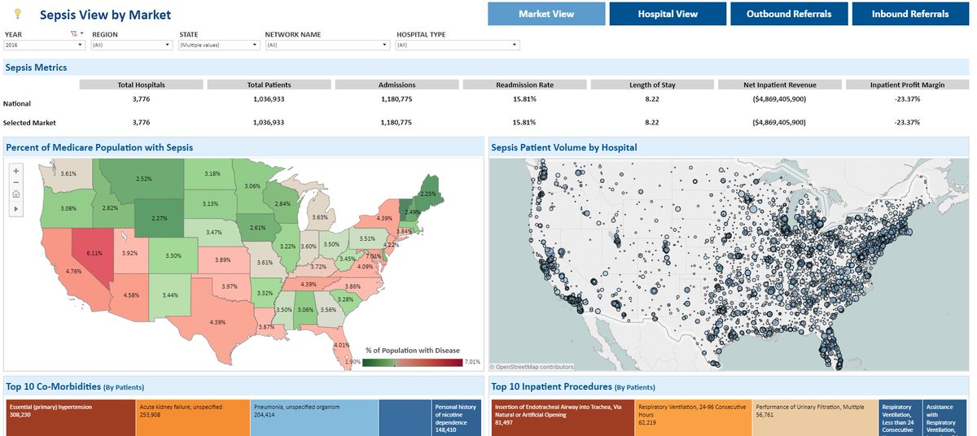The width and height of the screenshot is (977, 436).
Task: Select the Insertion of Endotracheal Airway tile
Action: point(563,417)
